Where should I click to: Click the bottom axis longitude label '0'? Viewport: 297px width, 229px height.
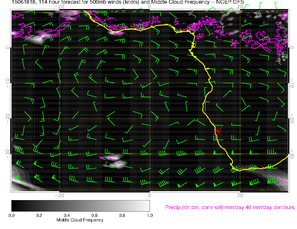point(150,195)
